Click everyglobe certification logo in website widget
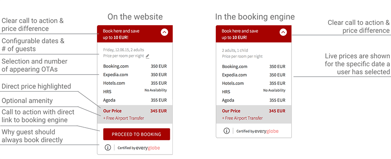This screenshot has height=159, width=391. [x=148, y=148]
